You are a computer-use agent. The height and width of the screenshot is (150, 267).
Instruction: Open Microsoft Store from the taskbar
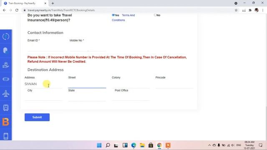click(151, 145)
